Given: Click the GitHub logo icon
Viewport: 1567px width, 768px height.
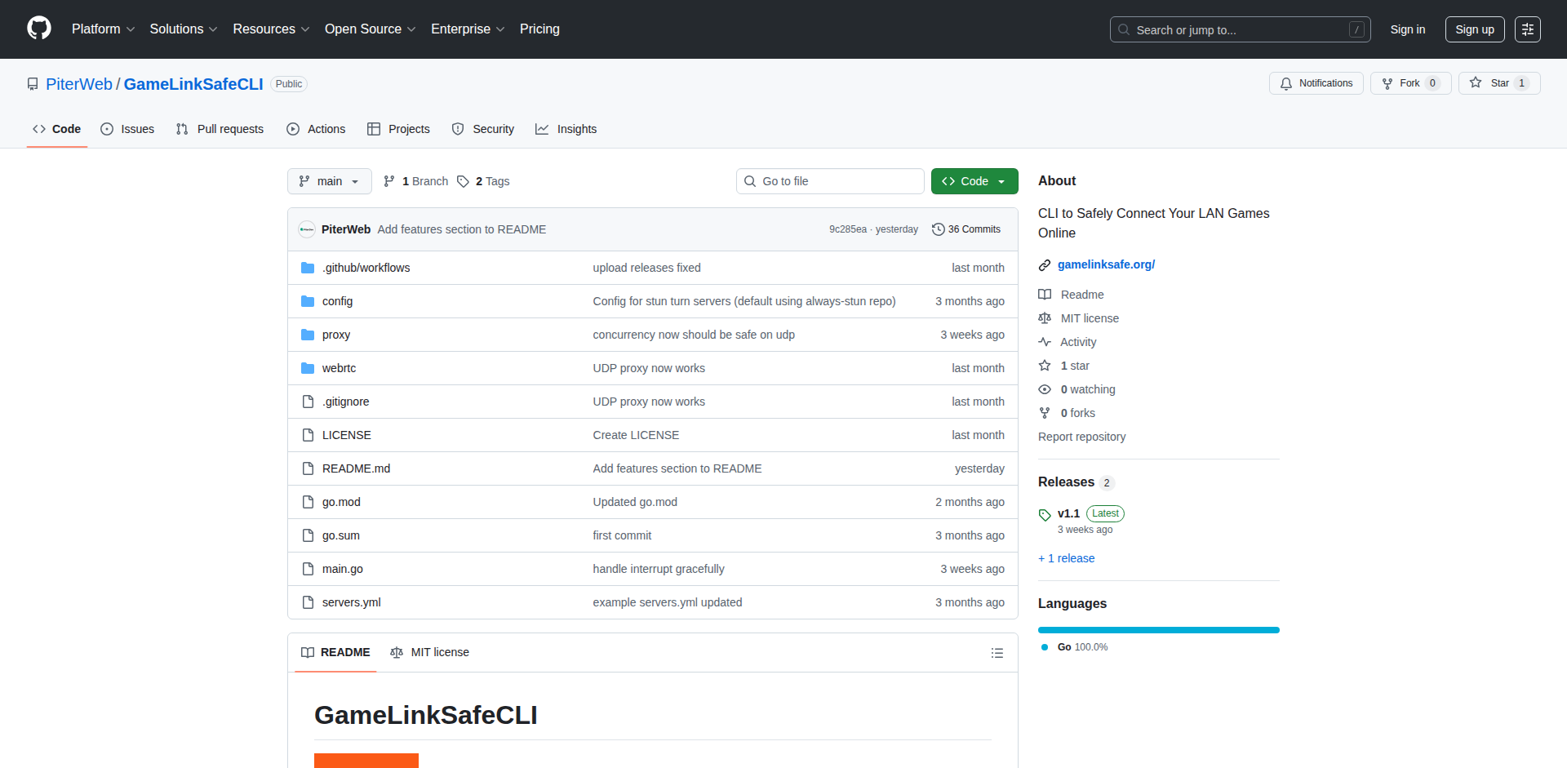Looking at the screenshot, I should [x=39, y=29].
